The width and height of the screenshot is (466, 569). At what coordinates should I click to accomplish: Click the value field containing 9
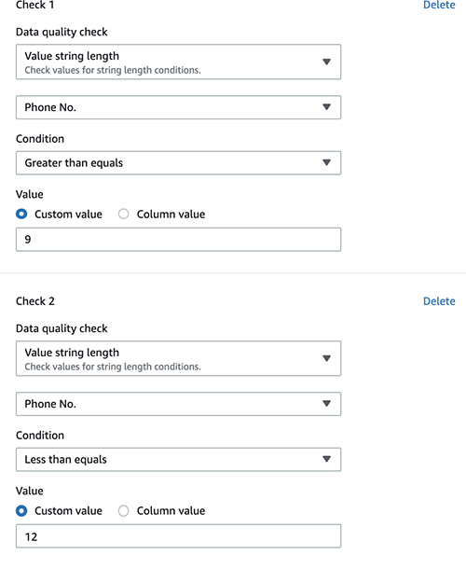point(178,240)
